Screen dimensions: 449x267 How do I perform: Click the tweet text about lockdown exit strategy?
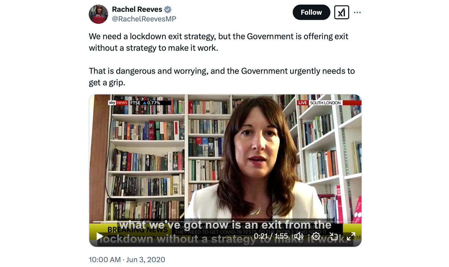[218, 42]
